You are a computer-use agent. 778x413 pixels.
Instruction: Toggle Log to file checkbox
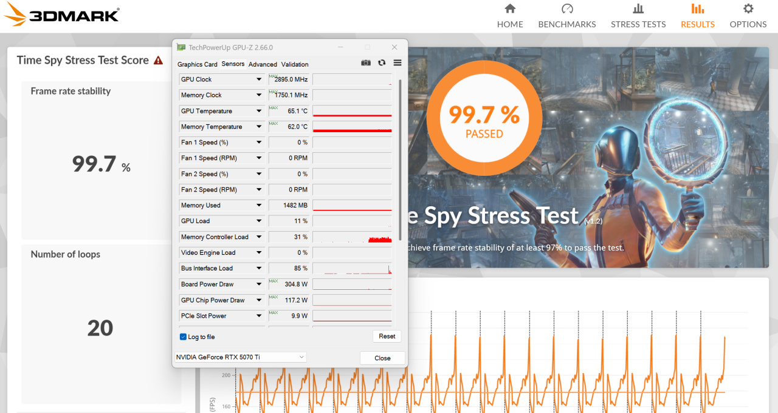pyautogui.click(x=183, y=337)
